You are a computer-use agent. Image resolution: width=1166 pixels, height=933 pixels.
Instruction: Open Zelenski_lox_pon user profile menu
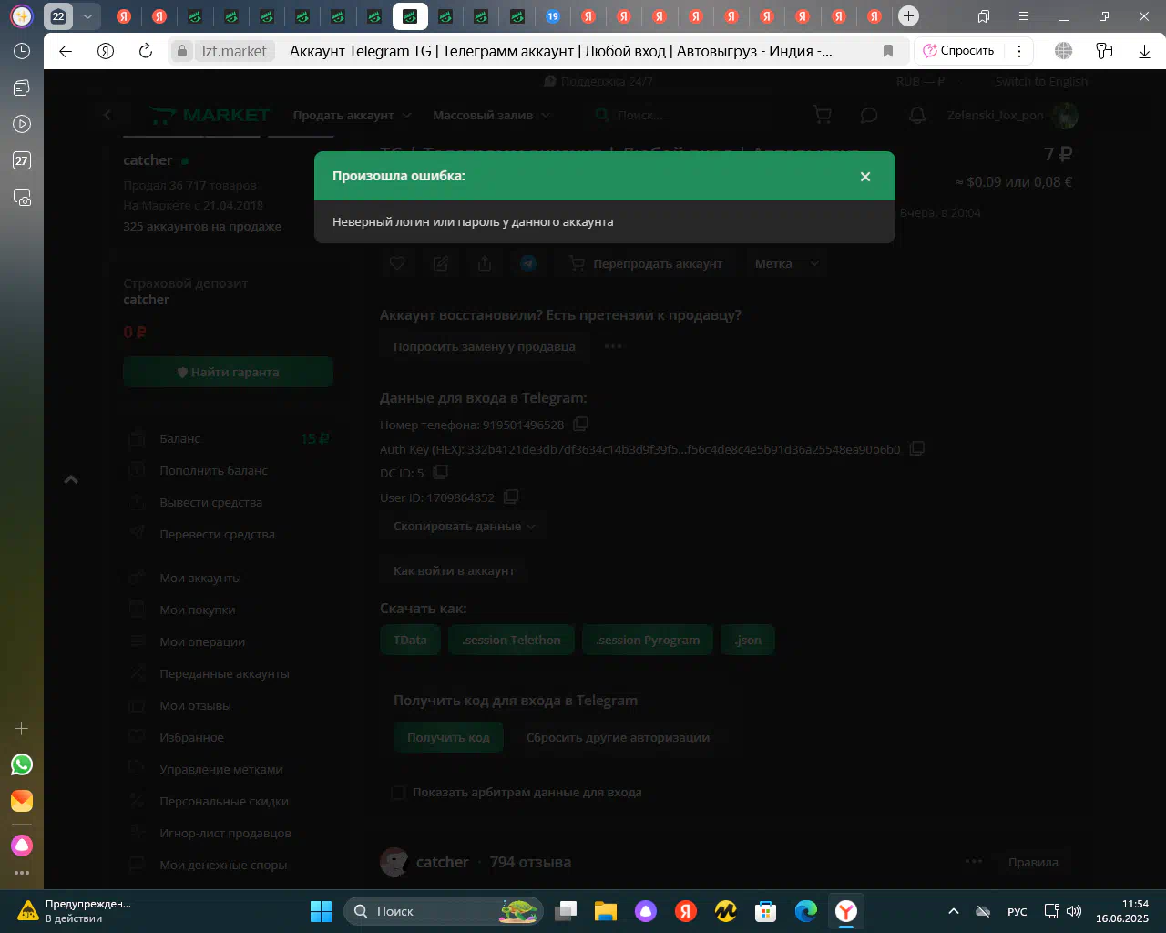[1012, 115]
